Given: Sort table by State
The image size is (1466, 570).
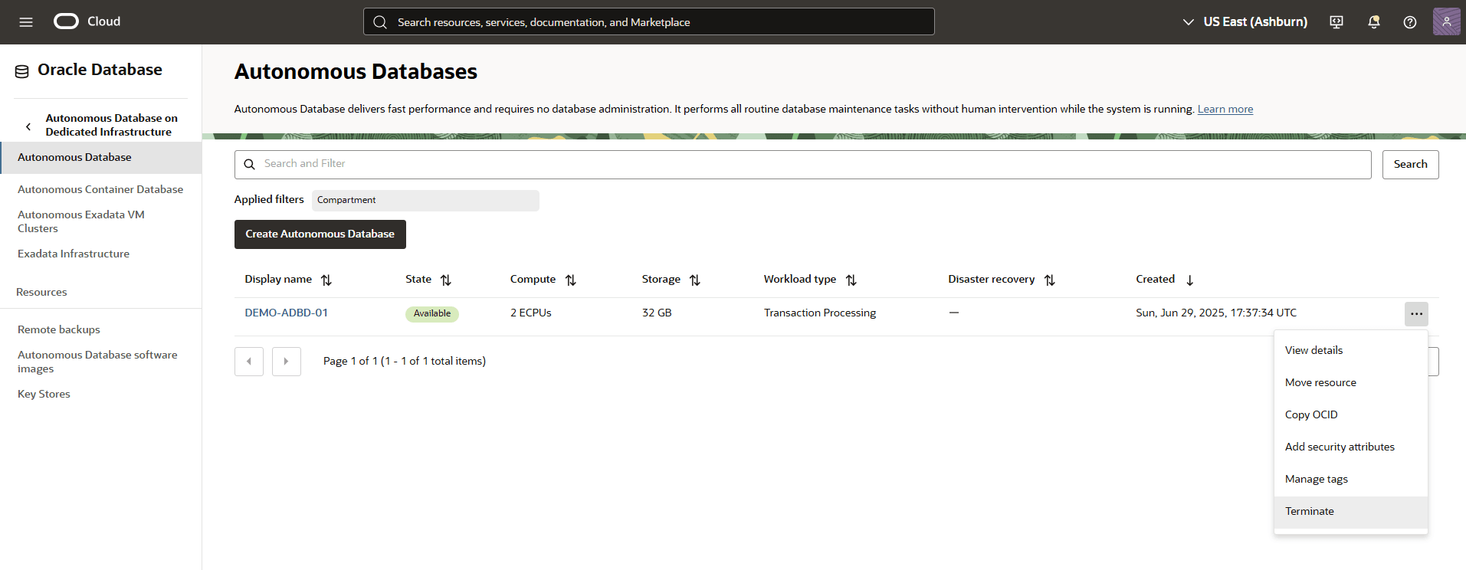Looking at the screenshot, I should 446,280.
